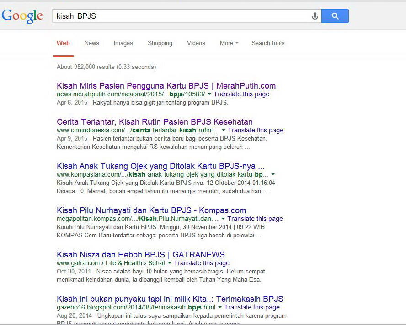
Task: Translate the gazebo16.blogspot.com result page
Action: 252,307
